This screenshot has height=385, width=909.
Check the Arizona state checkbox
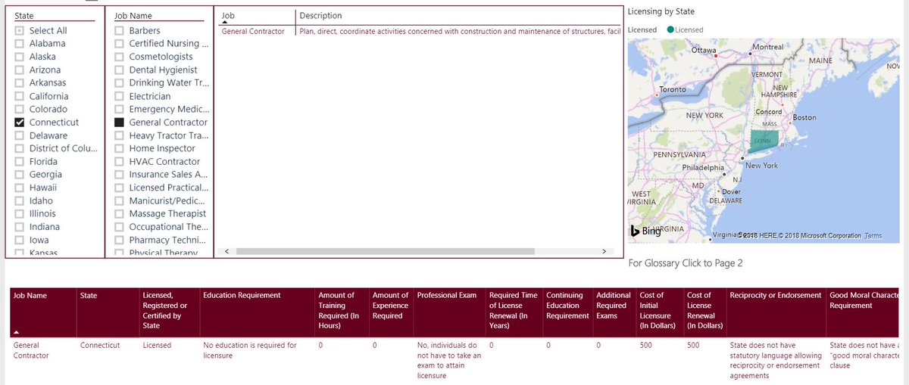[x=20, y=70]
